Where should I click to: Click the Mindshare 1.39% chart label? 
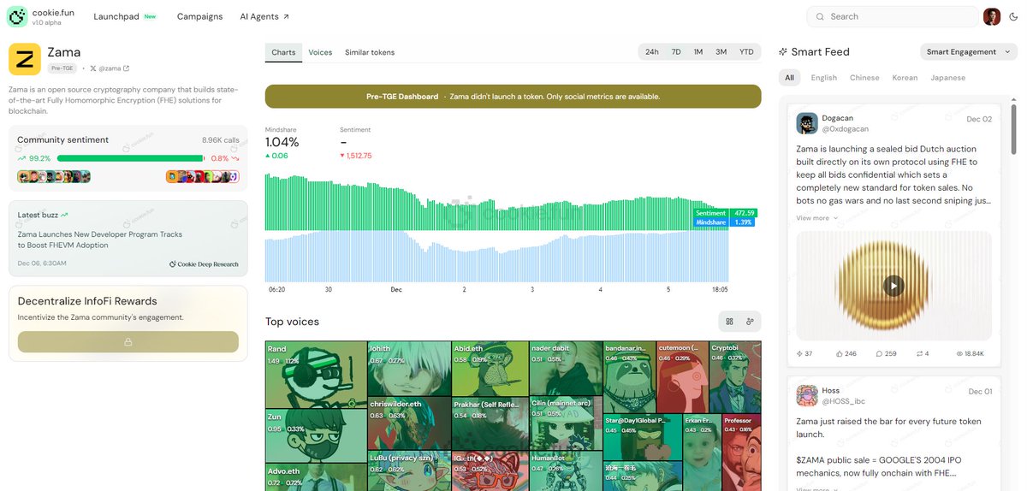click(x=725, y=222)
